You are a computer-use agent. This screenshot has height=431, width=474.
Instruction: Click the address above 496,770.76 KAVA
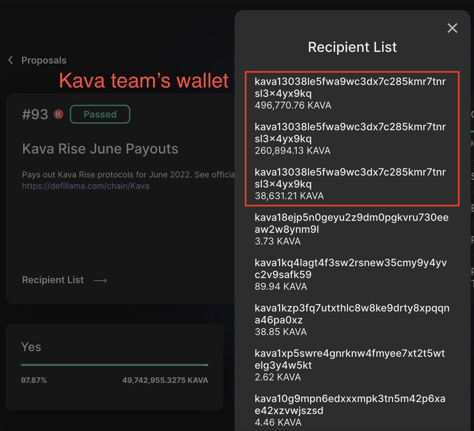350,88
